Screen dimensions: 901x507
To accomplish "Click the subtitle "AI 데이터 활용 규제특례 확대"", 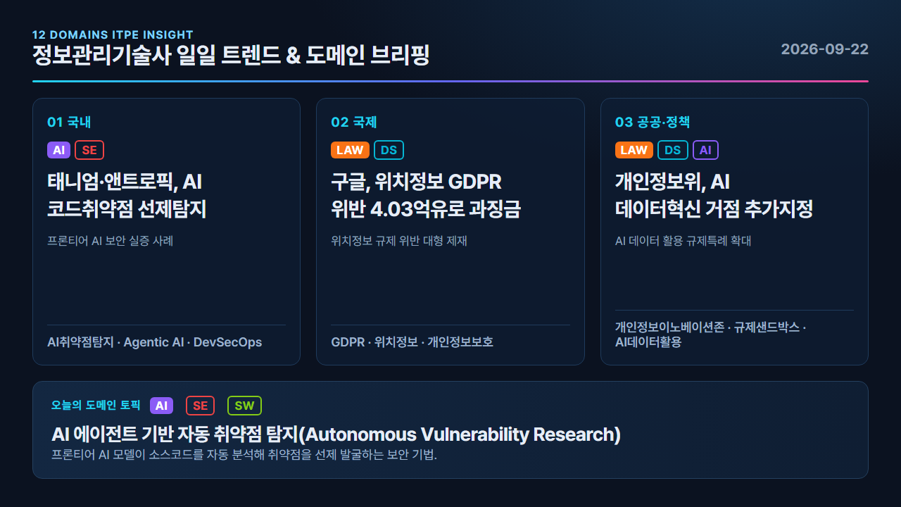I will tap(683, 241).
